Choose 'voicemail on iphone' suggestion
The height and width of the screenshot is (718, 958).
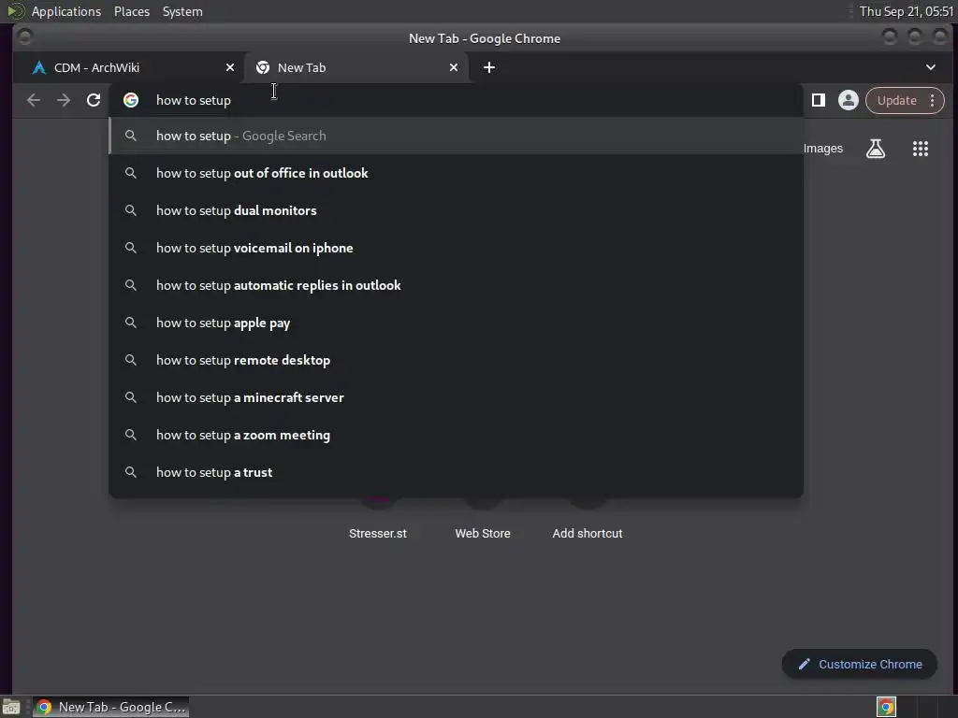pos(456,248)
